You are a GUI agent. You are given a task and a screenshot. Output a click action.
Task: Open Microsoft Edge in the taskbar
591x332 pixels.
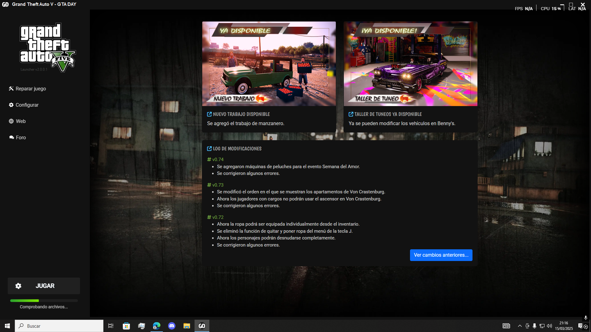pyautogui.click(x=156, y=326)
